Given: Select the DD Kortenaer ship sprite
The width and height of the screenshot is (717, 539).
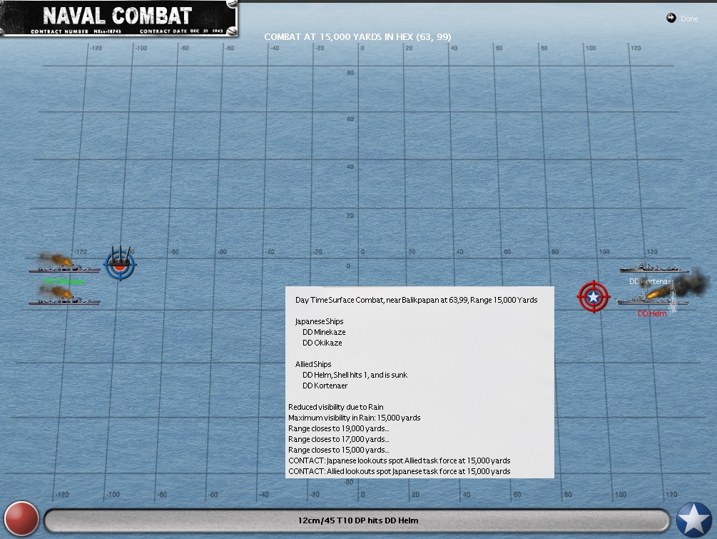Looking at the screenshot, I should point(654,267).
